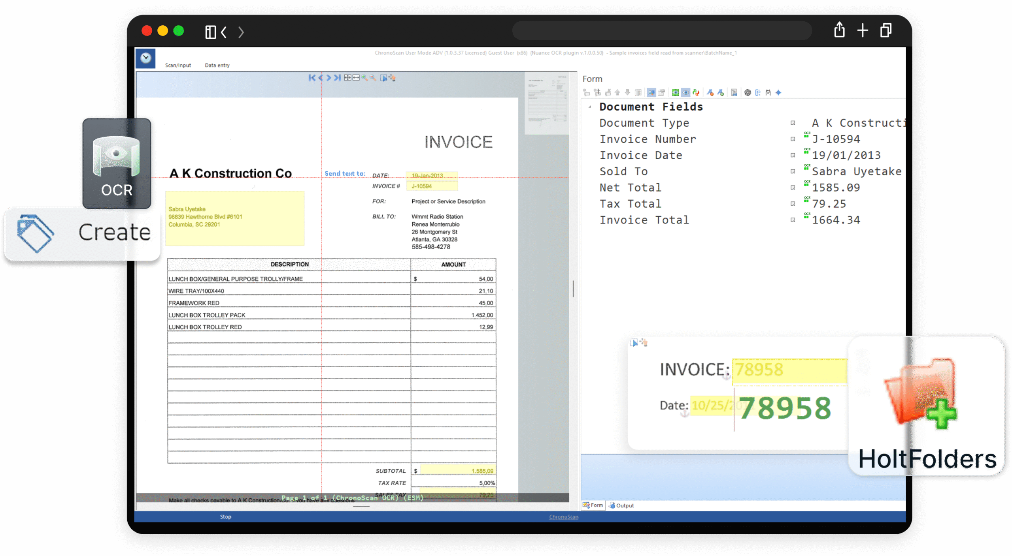Toggle the eye visibility icon in Form toolbar

(686, 92)
